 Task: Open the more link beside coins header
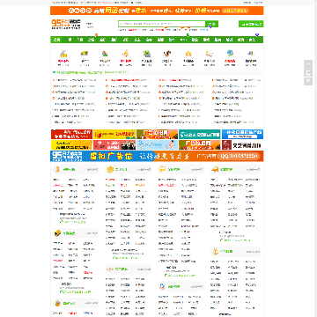pos(144,170)
